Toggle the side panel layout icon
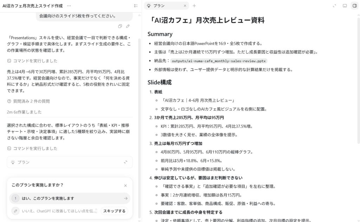 point(355,6)
